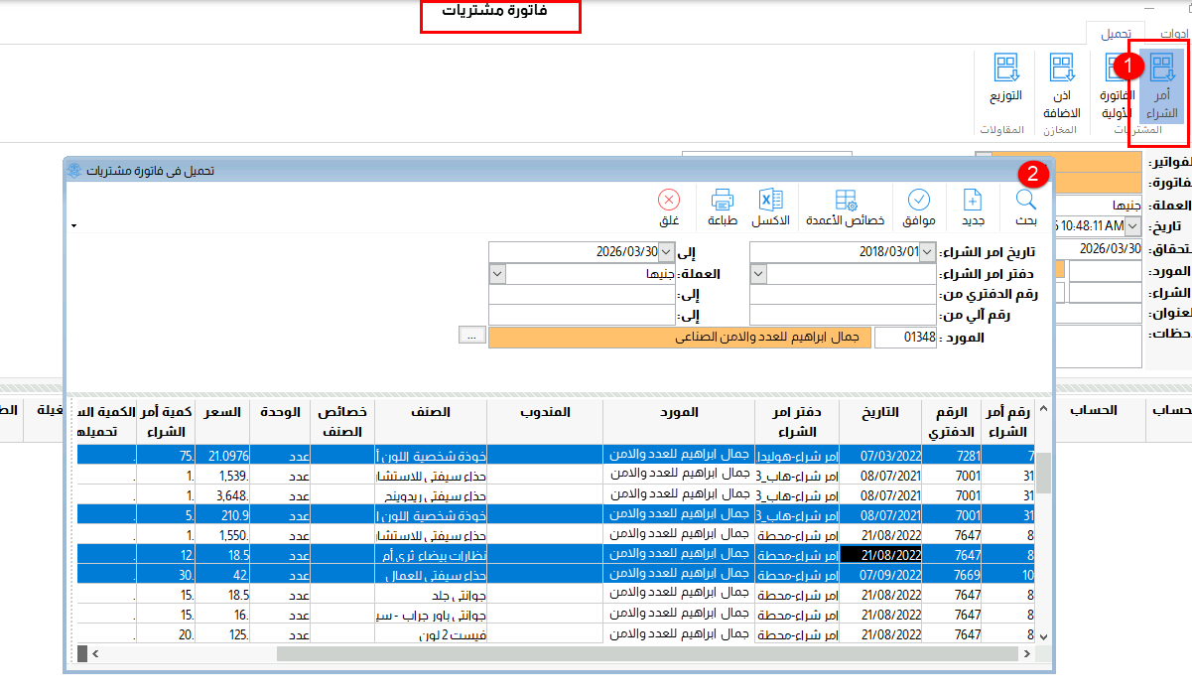Switch to the تحميل ribbon tab

click(1116, 33)
